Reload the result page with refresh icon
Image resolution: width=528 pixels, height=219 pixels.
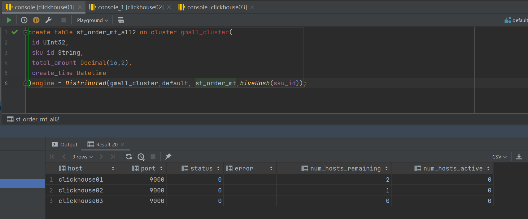(129, 157)
